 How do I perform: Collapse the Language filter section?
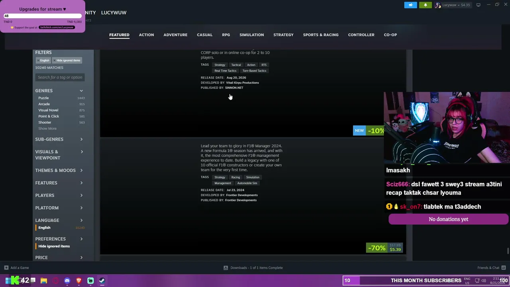tap(59, 220)
